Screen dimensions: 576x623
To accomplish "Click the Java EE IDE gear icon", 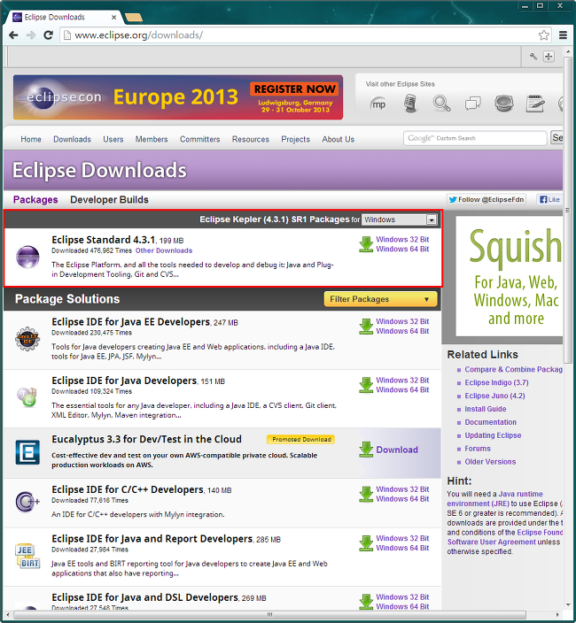I will [x=27, y=339].
